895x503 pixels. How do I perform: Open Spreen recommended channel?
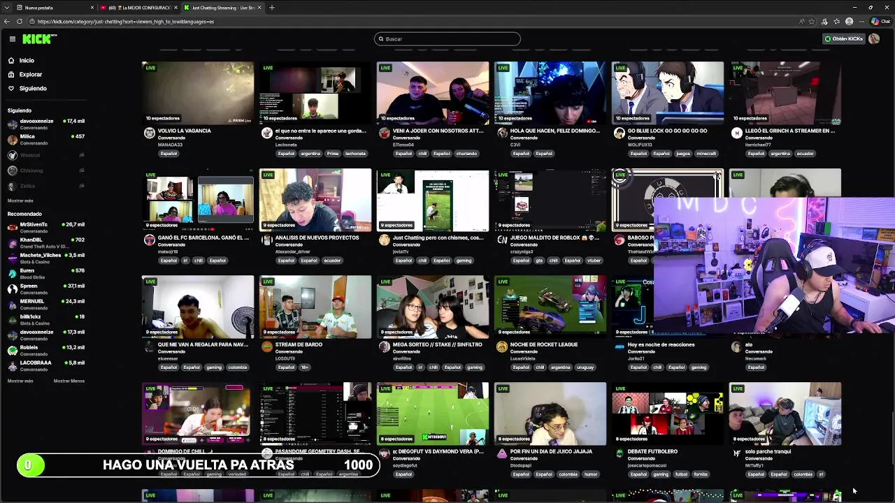(x=45, y=289)
